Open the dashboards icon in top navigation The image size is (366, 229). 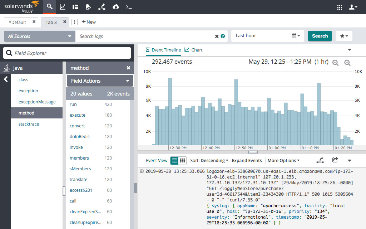[x=75, y=7]
